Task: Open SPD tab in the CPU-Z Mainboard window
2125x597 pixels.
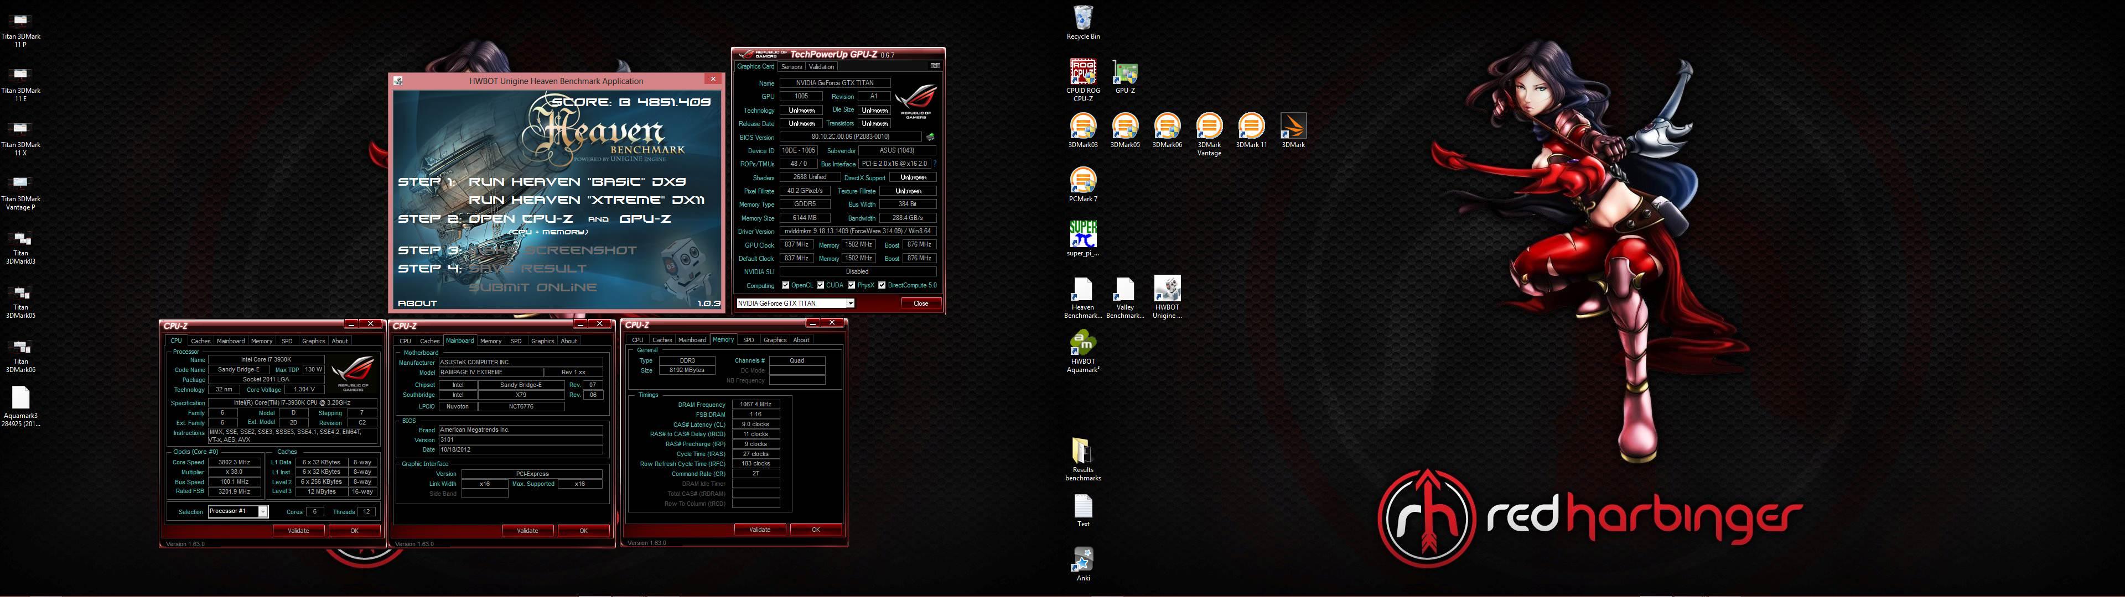Action: tap(516, 342)
